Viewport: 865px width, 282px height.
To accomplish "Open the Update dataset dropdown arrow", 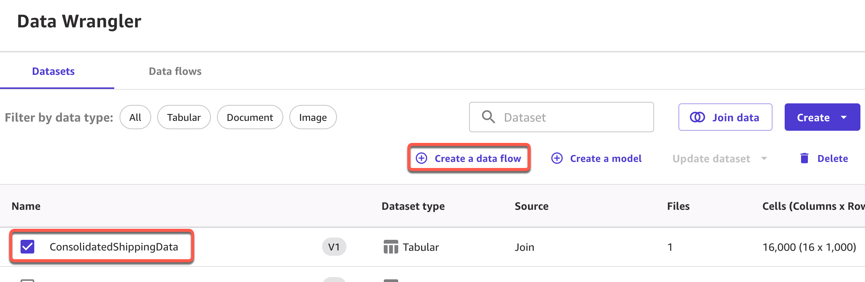I will point(764,158).
